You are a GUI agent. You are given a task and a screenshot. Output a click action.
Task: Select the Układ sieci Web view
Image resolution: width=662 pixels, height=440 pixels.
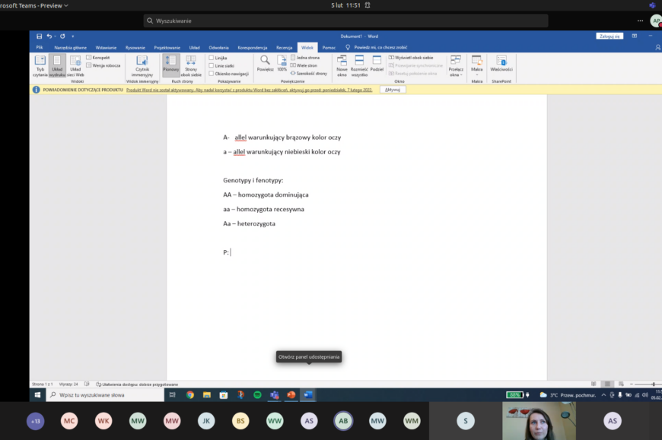pyautogui.click(x=75, y=66)
